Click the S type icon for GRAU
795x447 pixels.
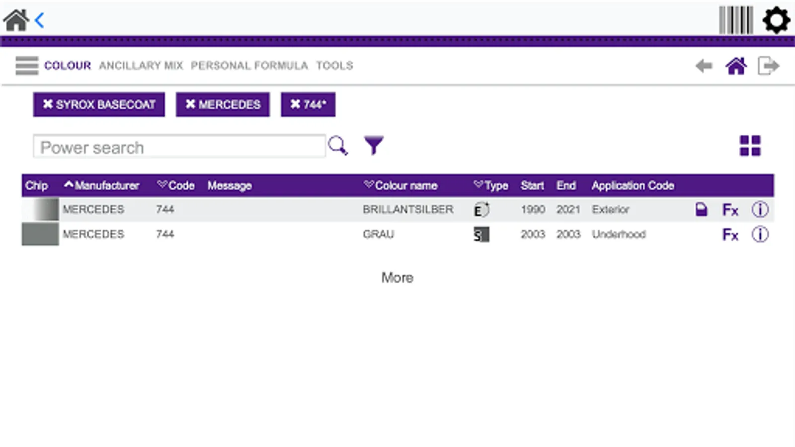pos(481,234)
